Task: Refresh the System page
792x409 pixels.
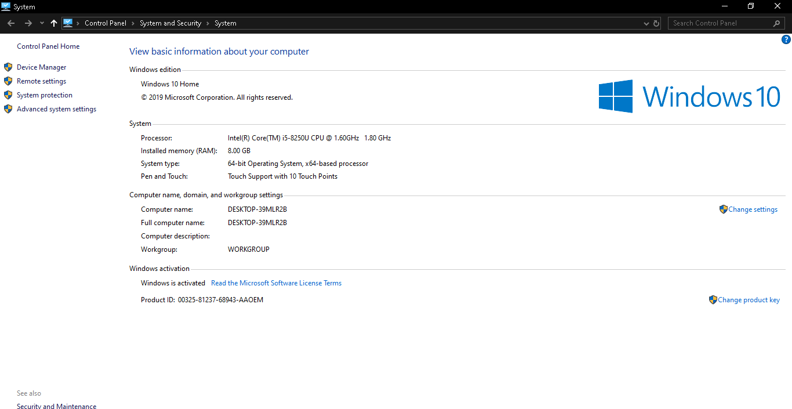Action: [x=656, y=24]
